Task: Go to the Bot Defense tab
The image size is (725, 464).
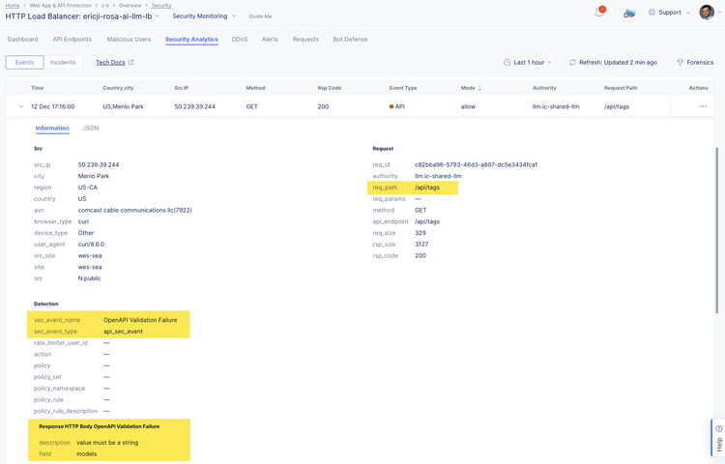Action: pyautogui.click(x=350, y=40)
